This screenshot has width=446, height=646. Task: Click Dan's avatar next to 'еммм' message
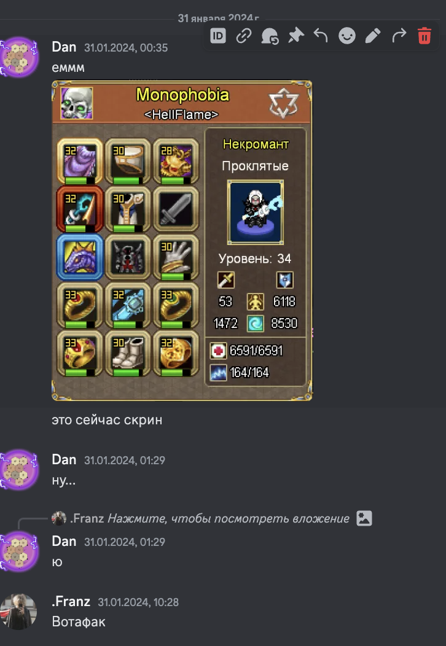pos(18,57)
